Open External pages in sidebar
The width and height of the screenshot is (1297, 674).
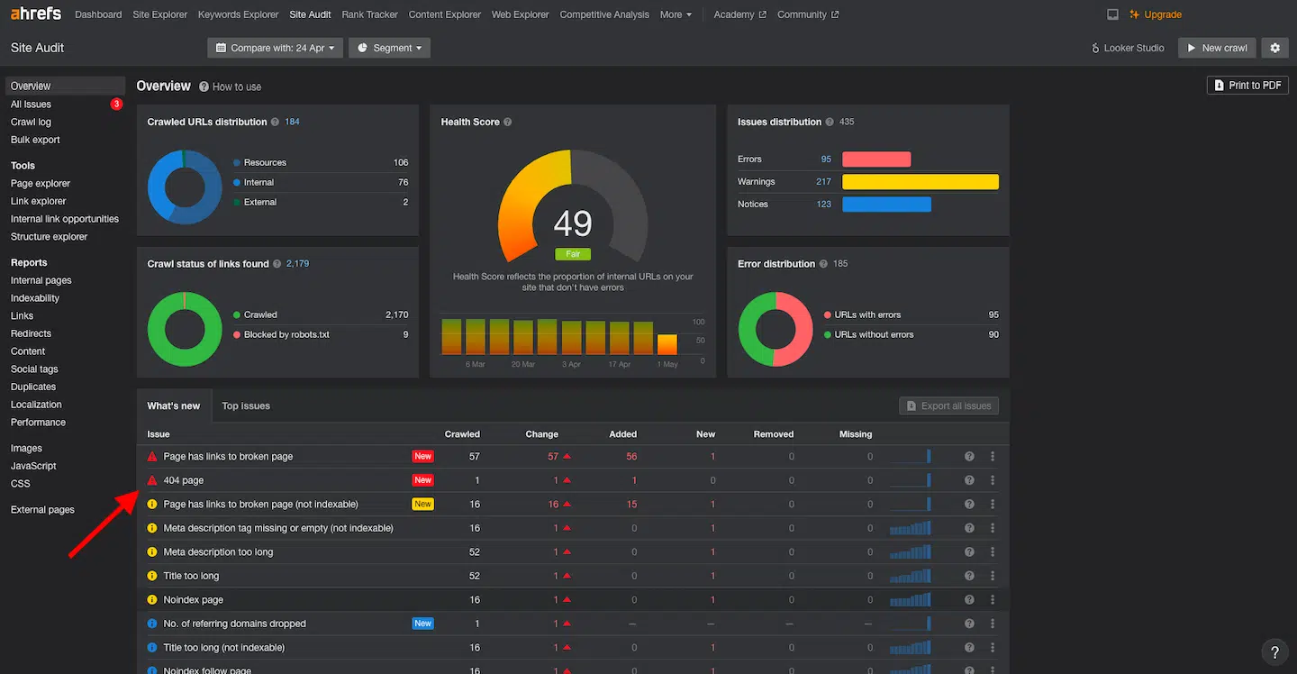pos(42,510)
